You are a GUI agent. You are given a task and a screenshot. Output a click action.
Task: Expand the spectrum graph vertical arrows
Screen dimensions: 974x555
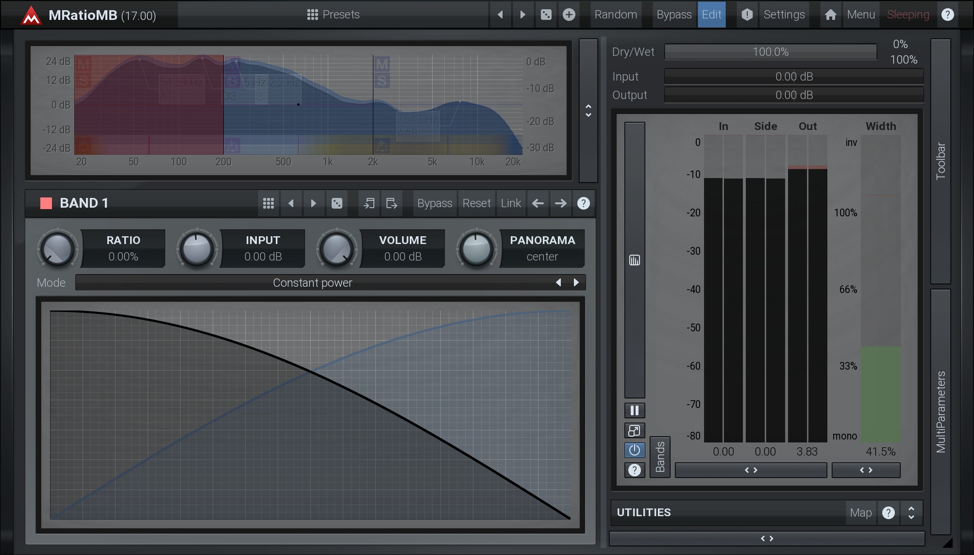tap(588, 111)
